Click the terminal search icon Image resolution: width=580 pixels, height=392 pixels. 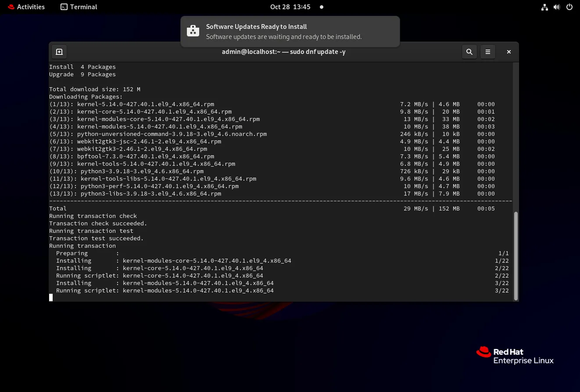point(469,52)
